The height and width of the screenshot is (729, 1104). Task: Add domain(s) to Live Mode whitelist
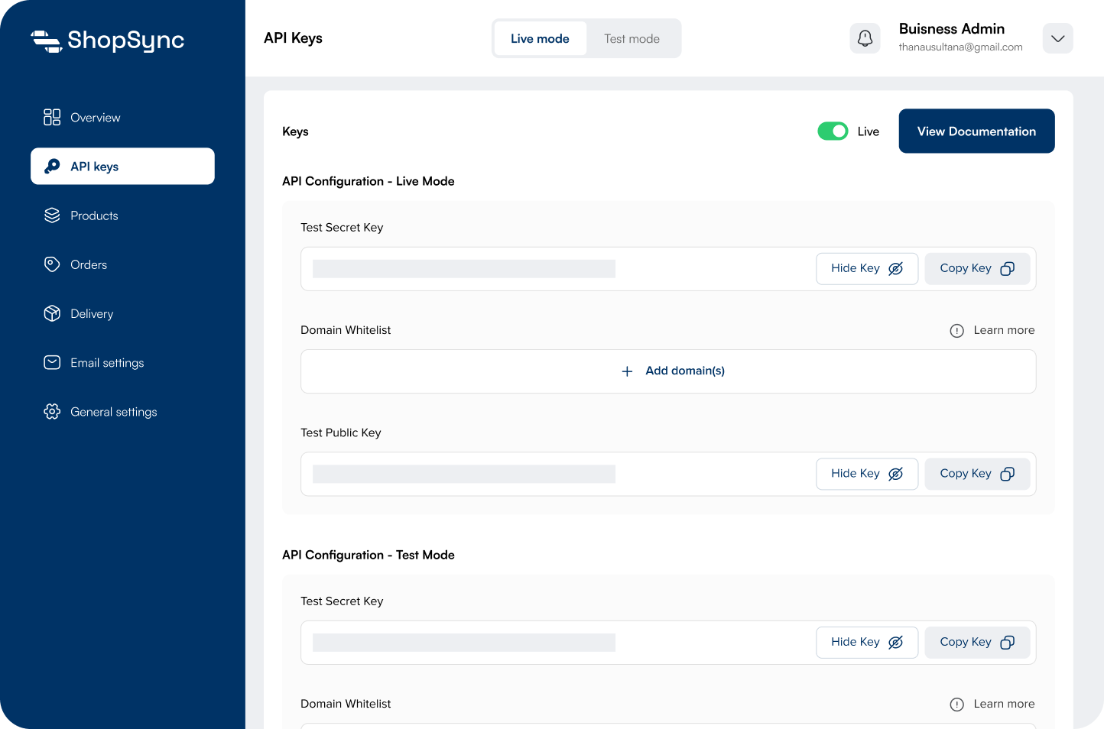pyautogui.click(x=668, y=371)
